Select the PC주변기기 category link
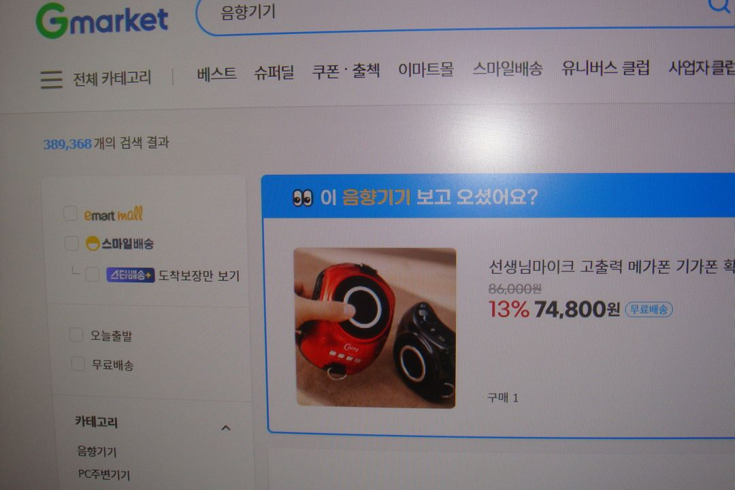Screen dimensions: 735x490 coord(104,474)
